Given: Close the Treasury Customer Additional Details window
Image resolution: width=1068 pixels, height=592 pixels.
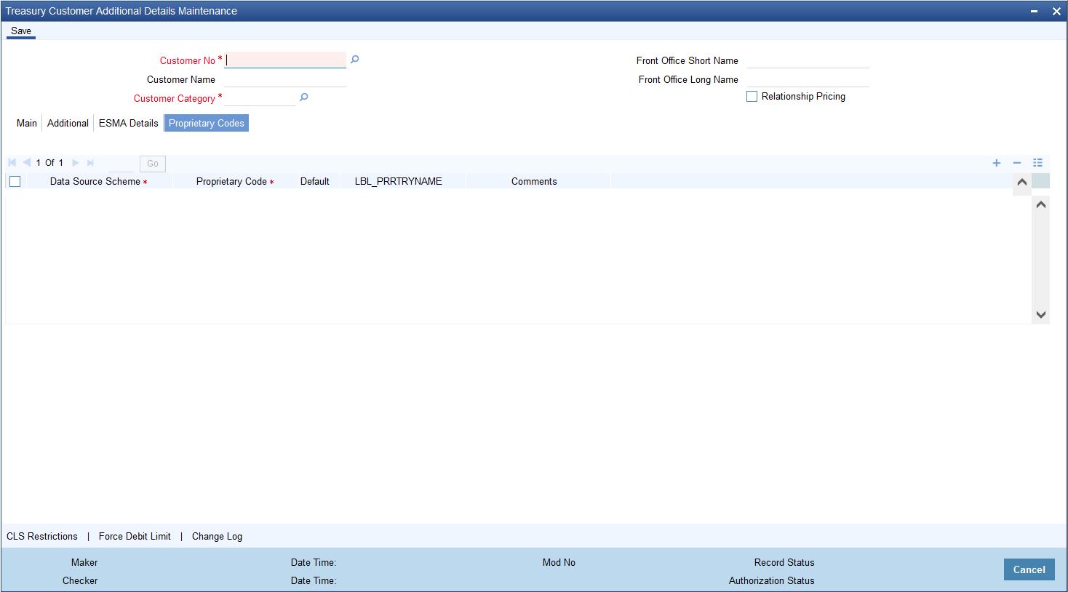Looking at the screenshot, I should coord(1056,11).
